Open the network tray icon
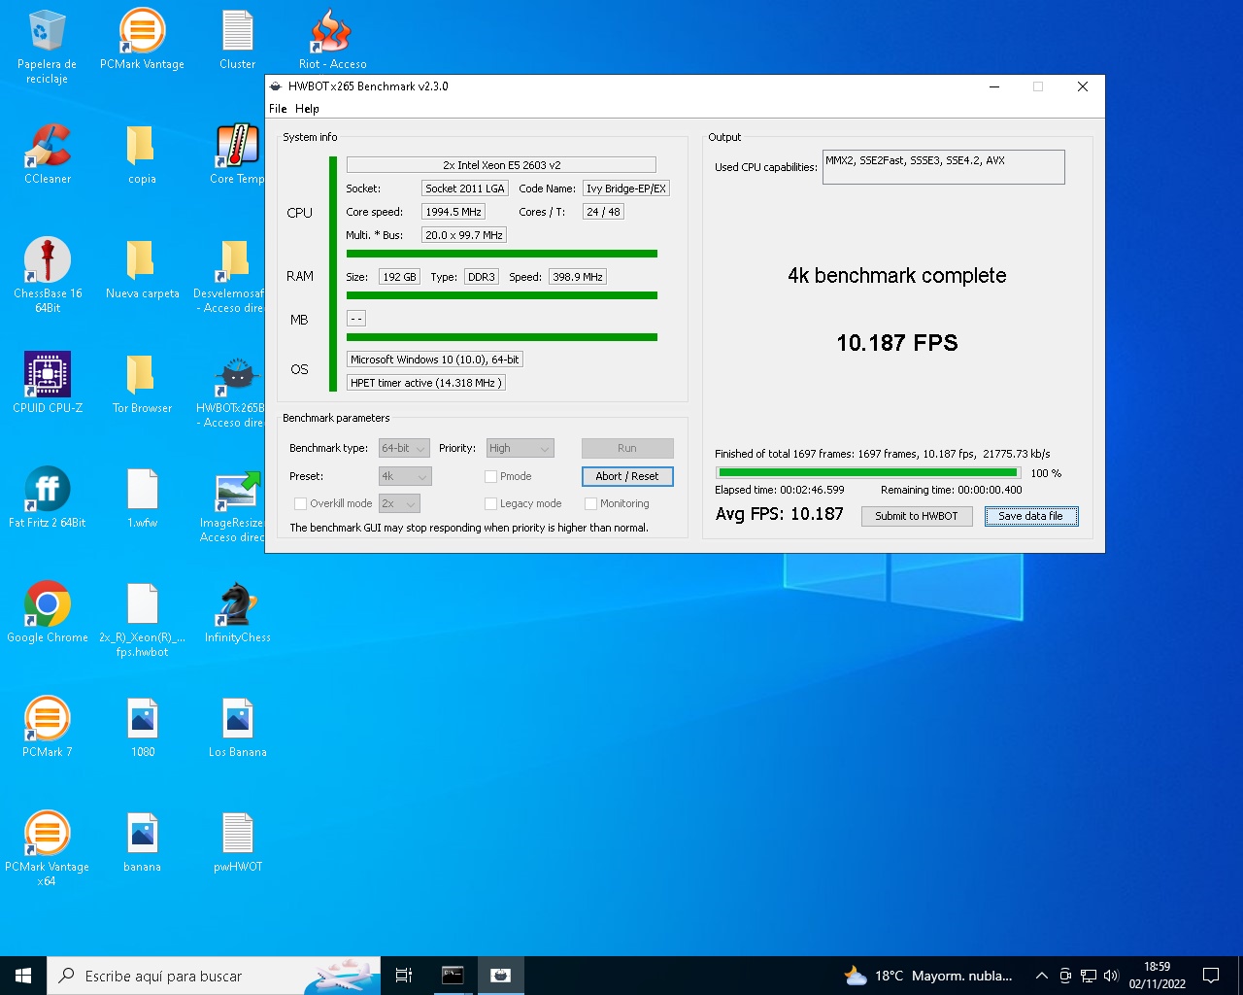Viewport: 1243px width, 995px height. tap(1088, 976)
